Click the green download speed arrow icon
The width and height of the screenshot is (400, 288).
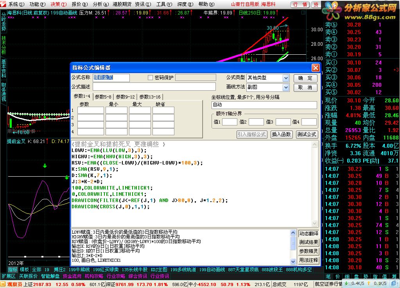click(346, 283)
